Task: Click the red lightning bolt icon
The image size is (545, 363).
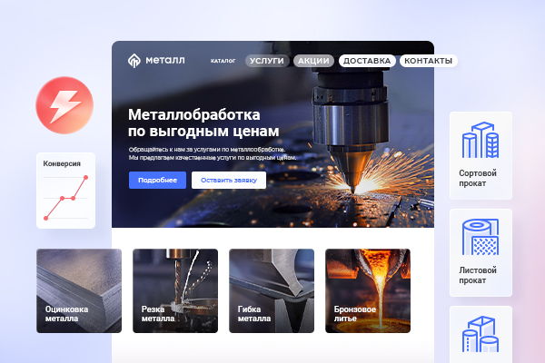Action: click(63, 105)
